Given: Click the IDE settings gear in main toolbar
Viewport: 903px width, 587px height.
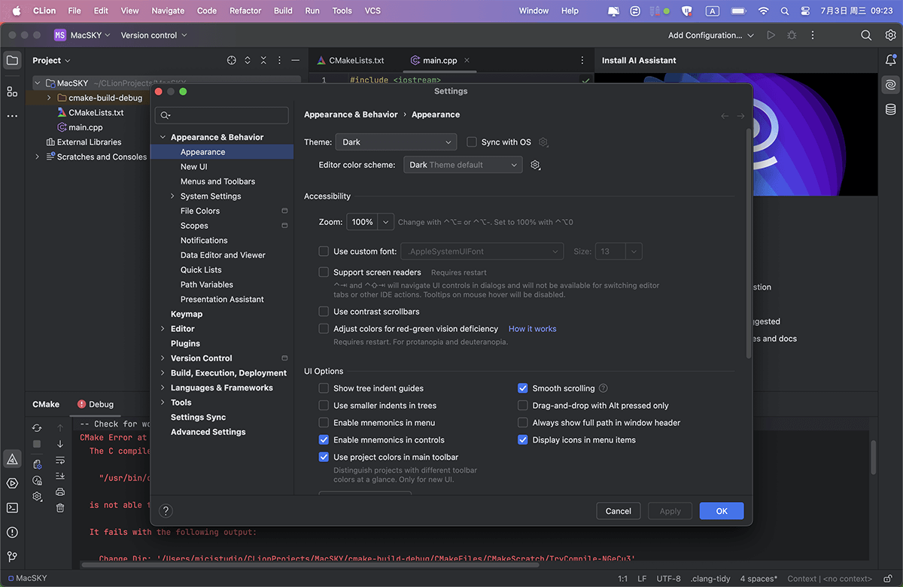Looking at the screenshot, I should (890, 35).
